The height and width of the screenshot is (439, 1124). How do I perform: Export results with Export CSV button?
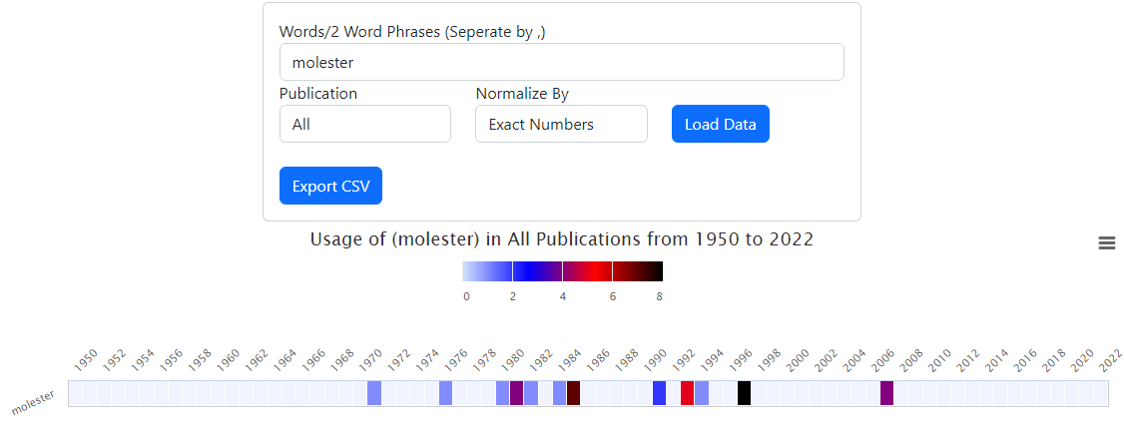(330, 186)
